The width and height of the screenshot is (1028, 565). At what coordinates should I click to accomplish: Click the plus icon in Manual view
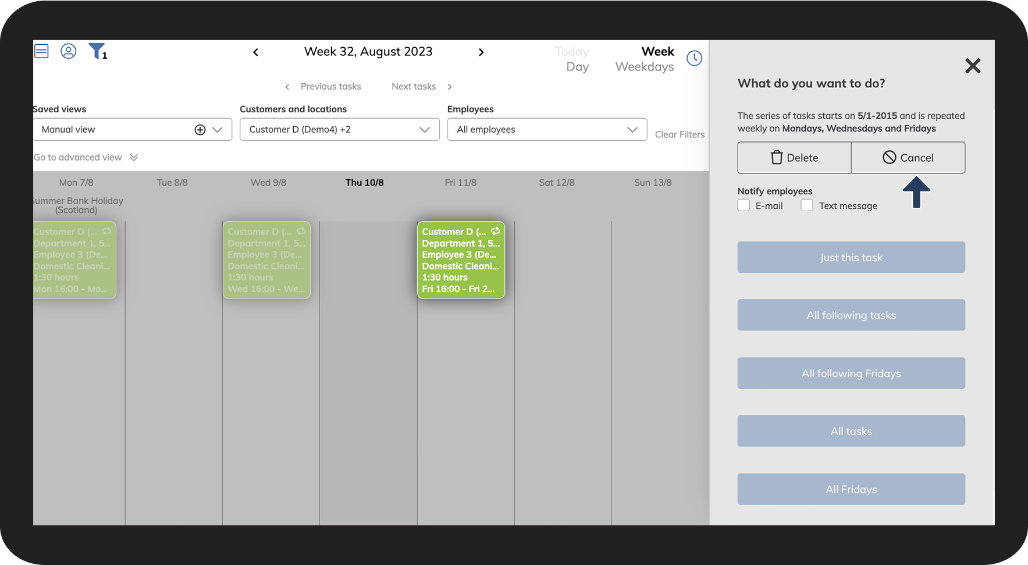(x=200, y=130)
